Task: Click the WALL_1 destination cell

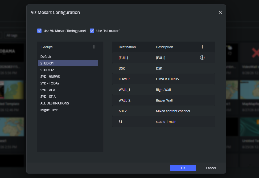Action: point(124,90)
